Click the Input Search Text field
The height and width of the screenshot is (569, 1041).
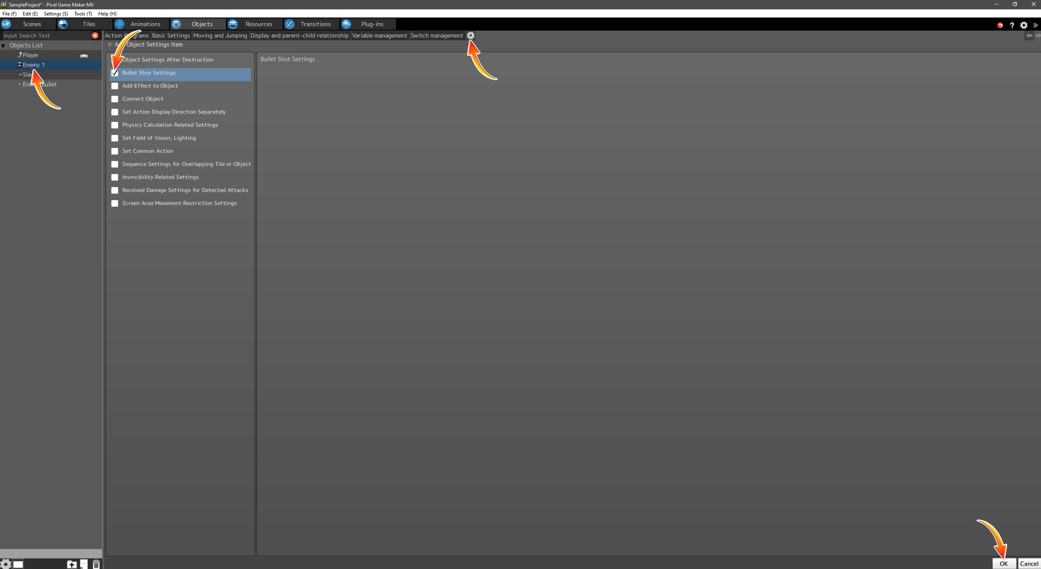(x=45, y=35)
